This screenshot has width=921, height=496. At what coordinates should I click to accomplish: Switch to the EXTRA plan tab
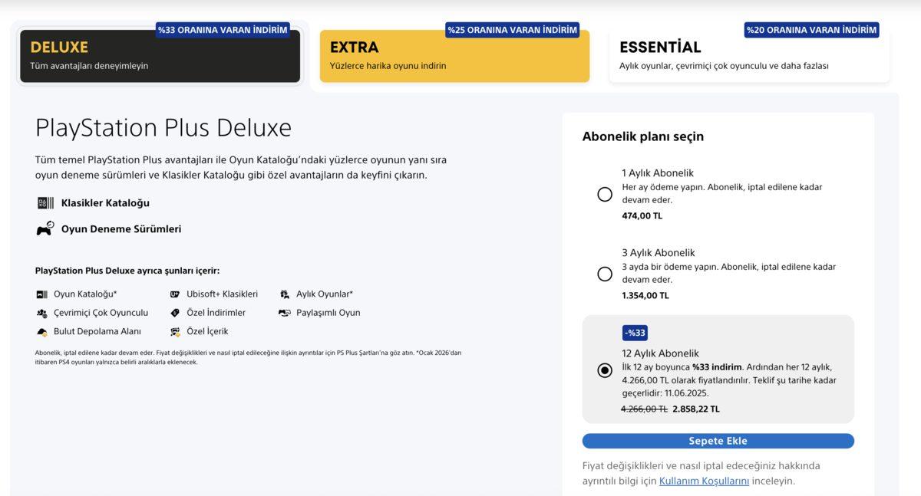click(454, 55)
